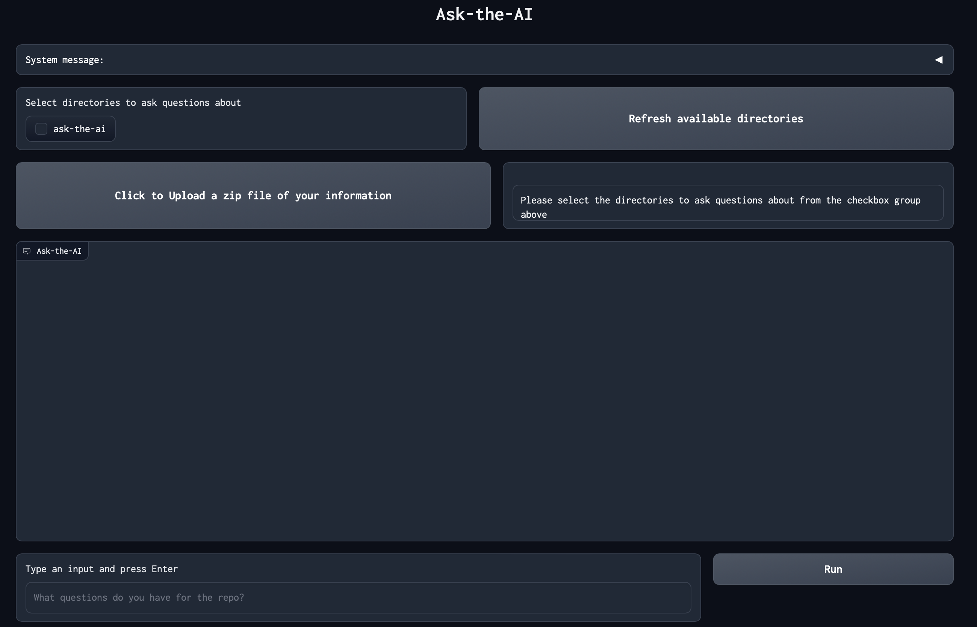977x627 pixels.
Task: Click the Ask-the-AI chatbot label tab
Action: tap(59, 251)
